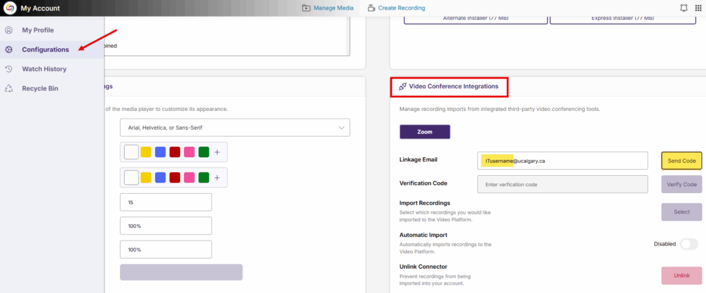706x293 pixels.
Task: Select dark red swatch in first color row
Action: coord(174,152)
